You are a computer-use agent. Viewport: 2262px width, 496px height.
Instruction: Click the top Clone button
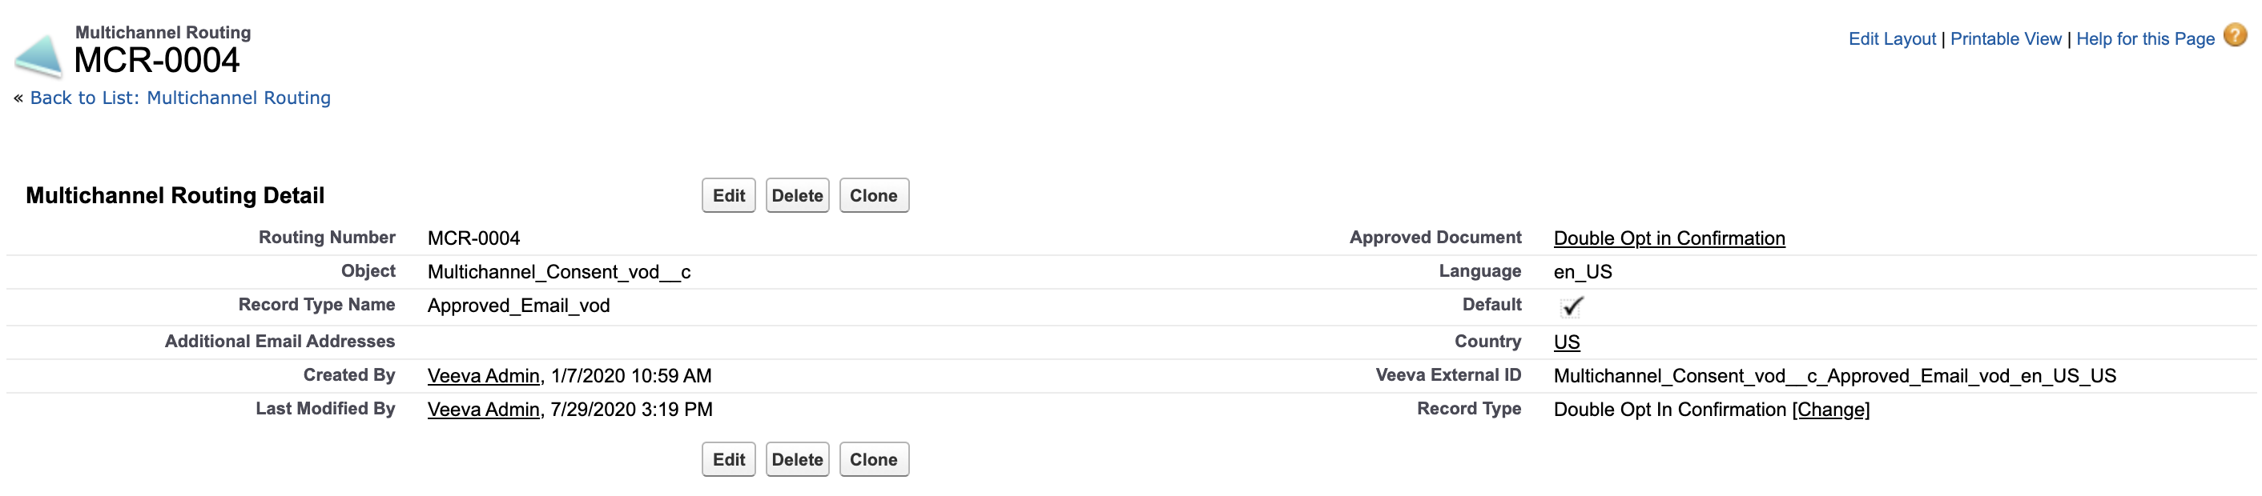pyautogui.click(x=873, y=195)
